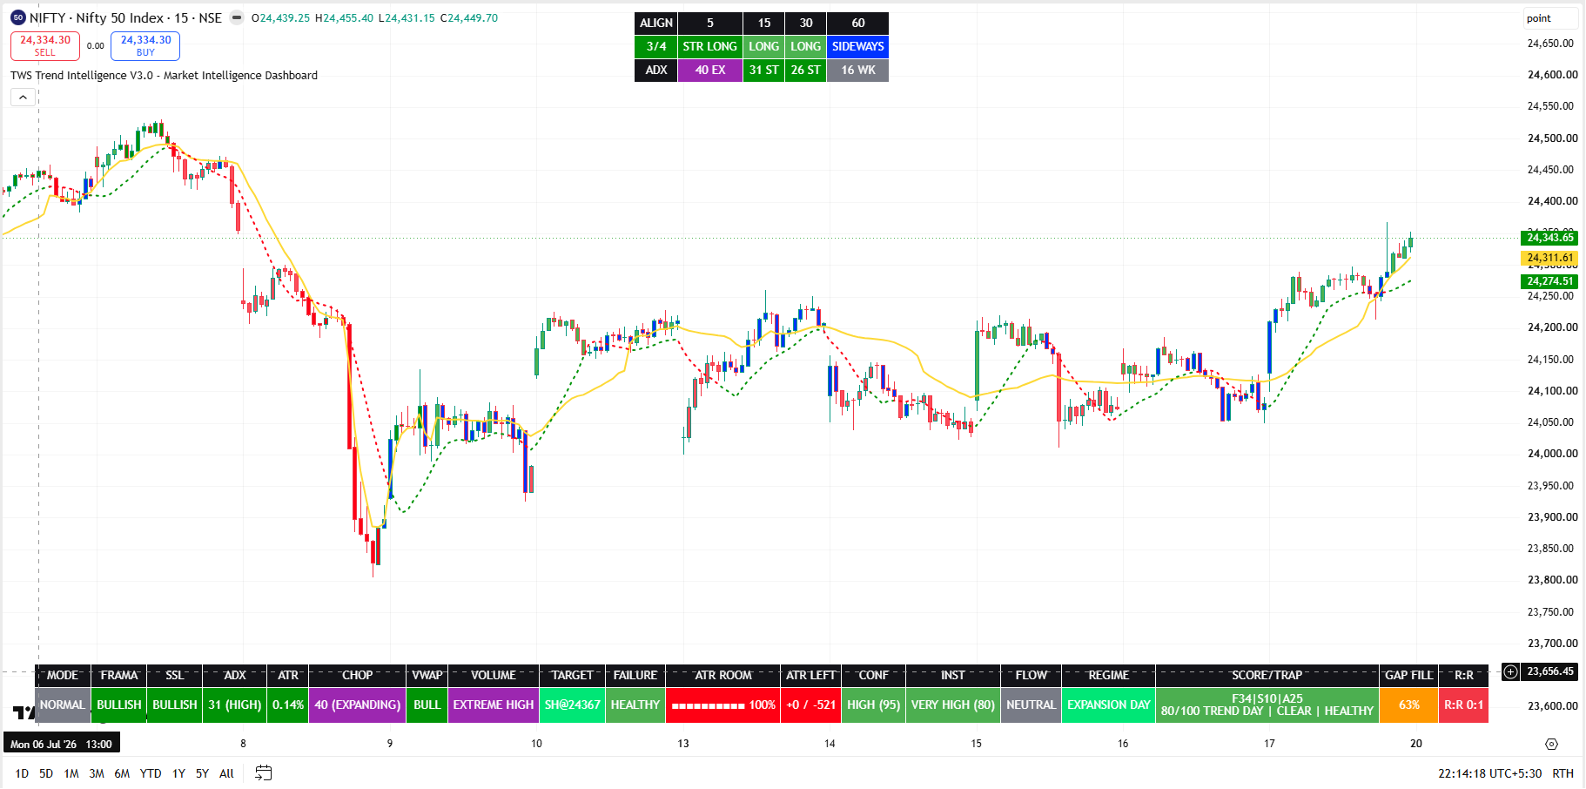This screenshot has width=1586, height=789.
Task: Click the '60' timeframe column header
Action: (858, 24)
